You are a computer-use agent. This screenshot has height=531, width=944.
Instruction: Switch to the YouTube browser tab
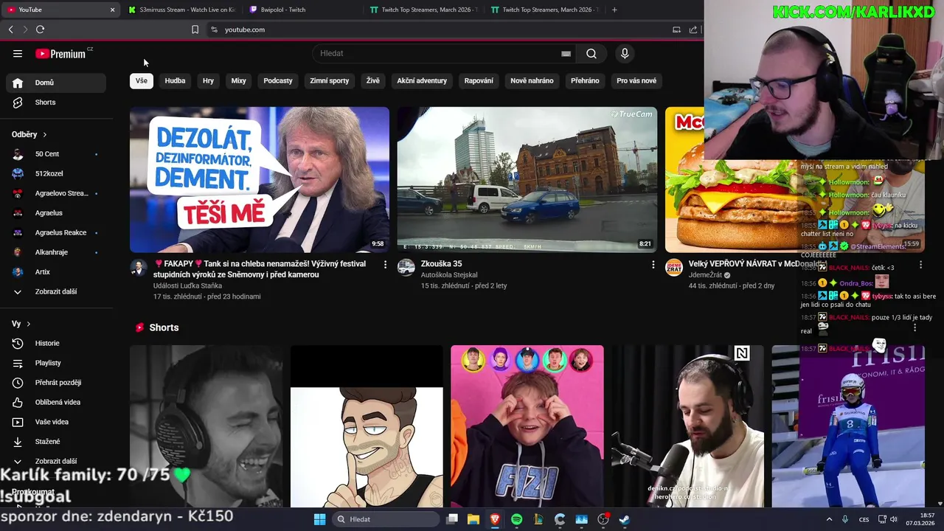(59, 10)
